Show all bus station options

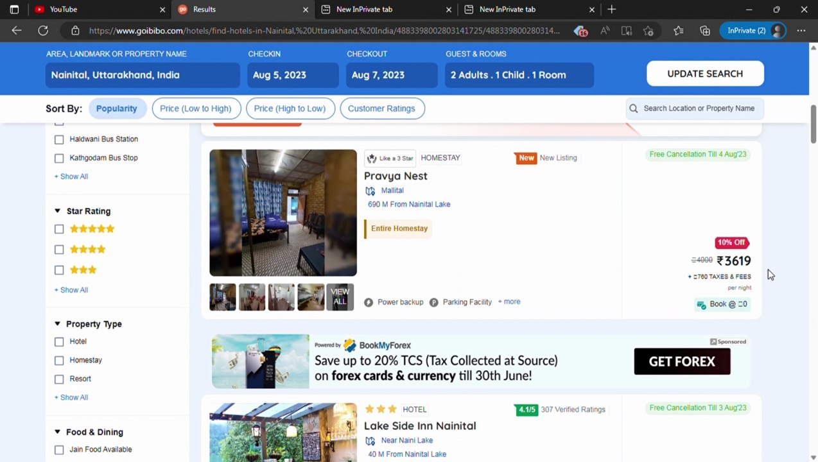pyautogui.click(x=71, y=176)
